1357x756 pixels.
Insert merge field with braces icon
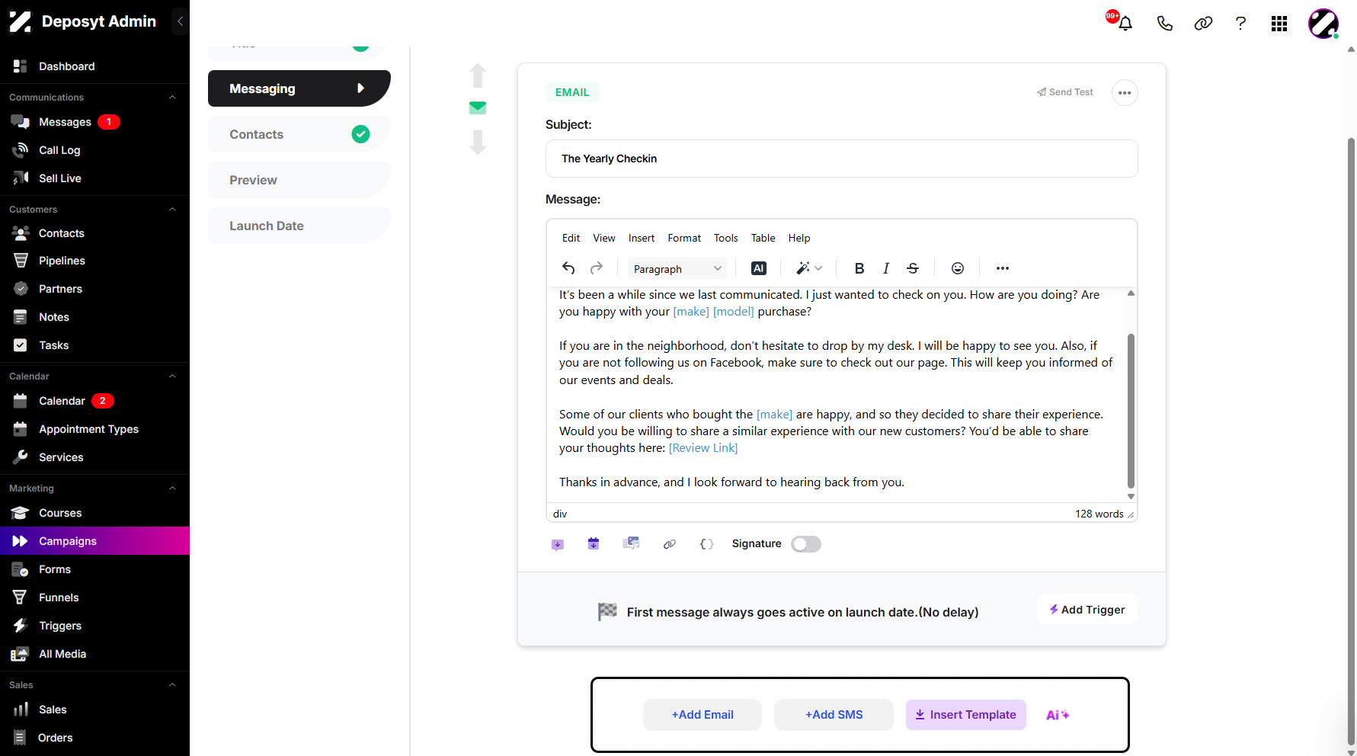[x=707, y=544]
